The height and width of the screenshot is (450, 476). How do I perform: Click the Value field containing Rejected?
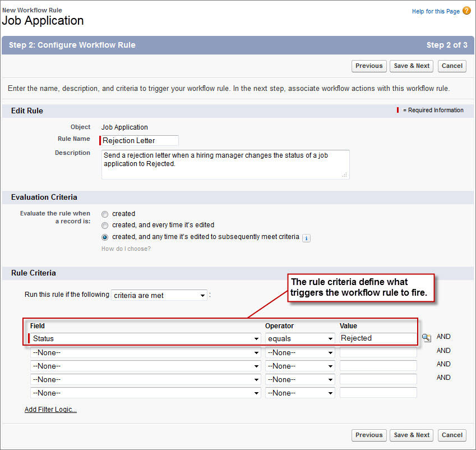378,338
